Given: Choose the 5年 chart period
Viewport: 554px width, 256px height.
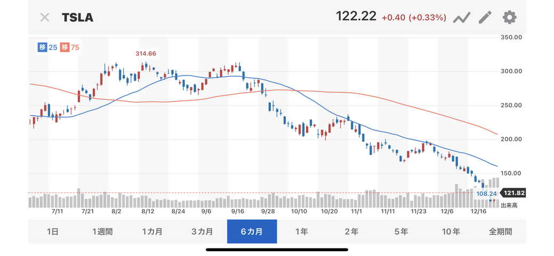Looking at the screenshot, I should click(x=401, y=231).
